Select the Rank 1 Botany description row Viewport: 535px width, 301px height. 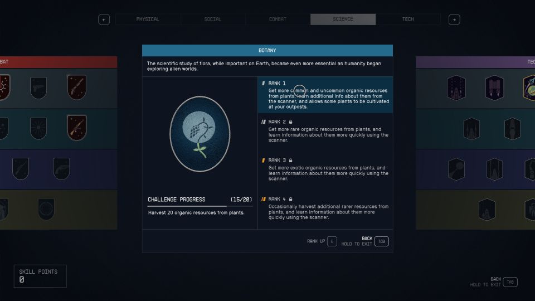pyautogui.click(x=325, y=95)
